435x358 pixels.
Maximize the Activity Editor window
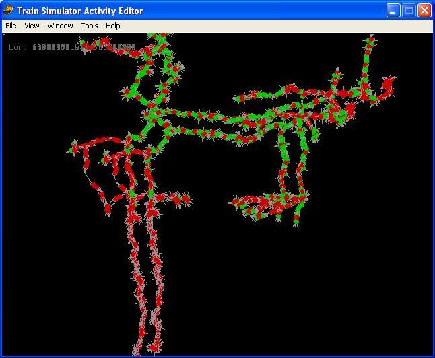[x=409, y=11]
